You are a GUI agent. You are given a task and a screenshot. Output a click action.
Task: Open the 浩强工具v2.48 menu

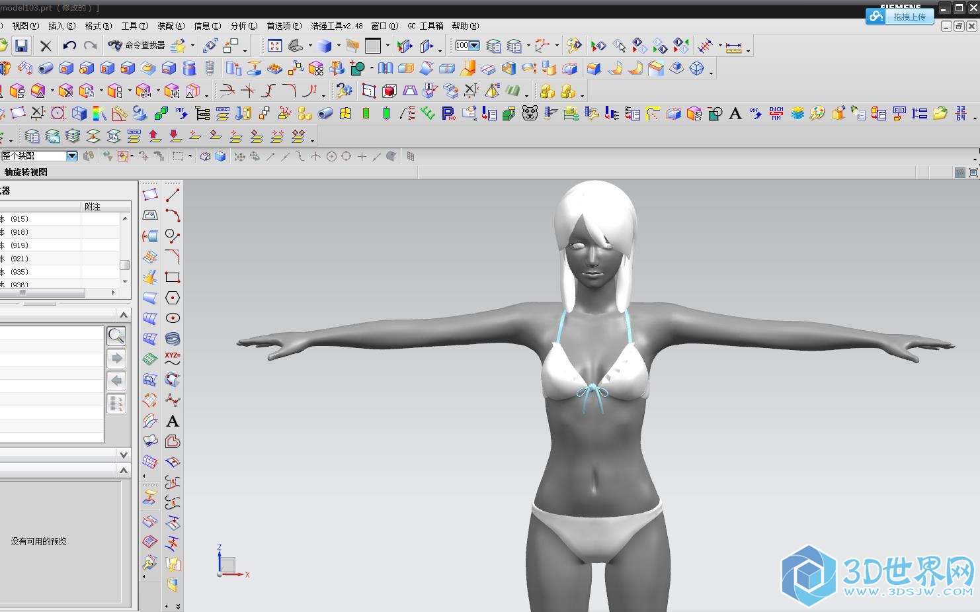tap(337, 26)
